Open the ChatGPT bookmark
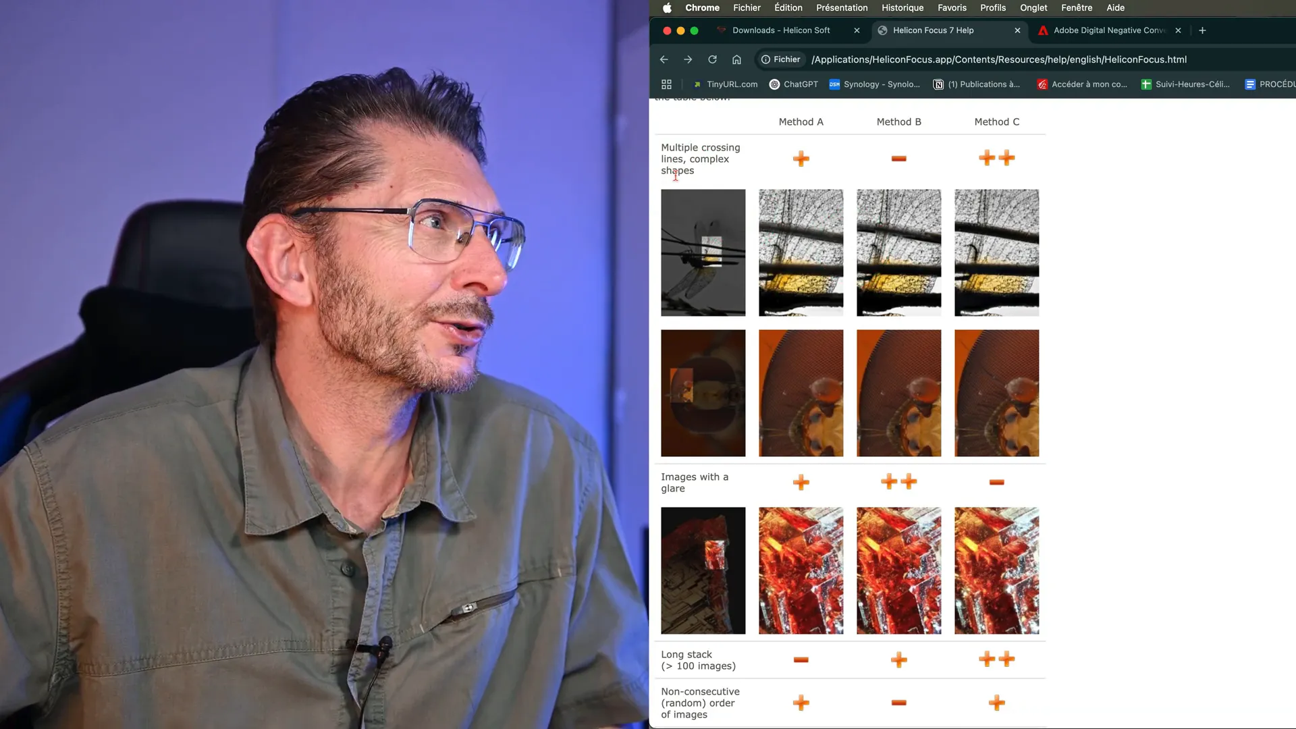 [x=794, y=84]
